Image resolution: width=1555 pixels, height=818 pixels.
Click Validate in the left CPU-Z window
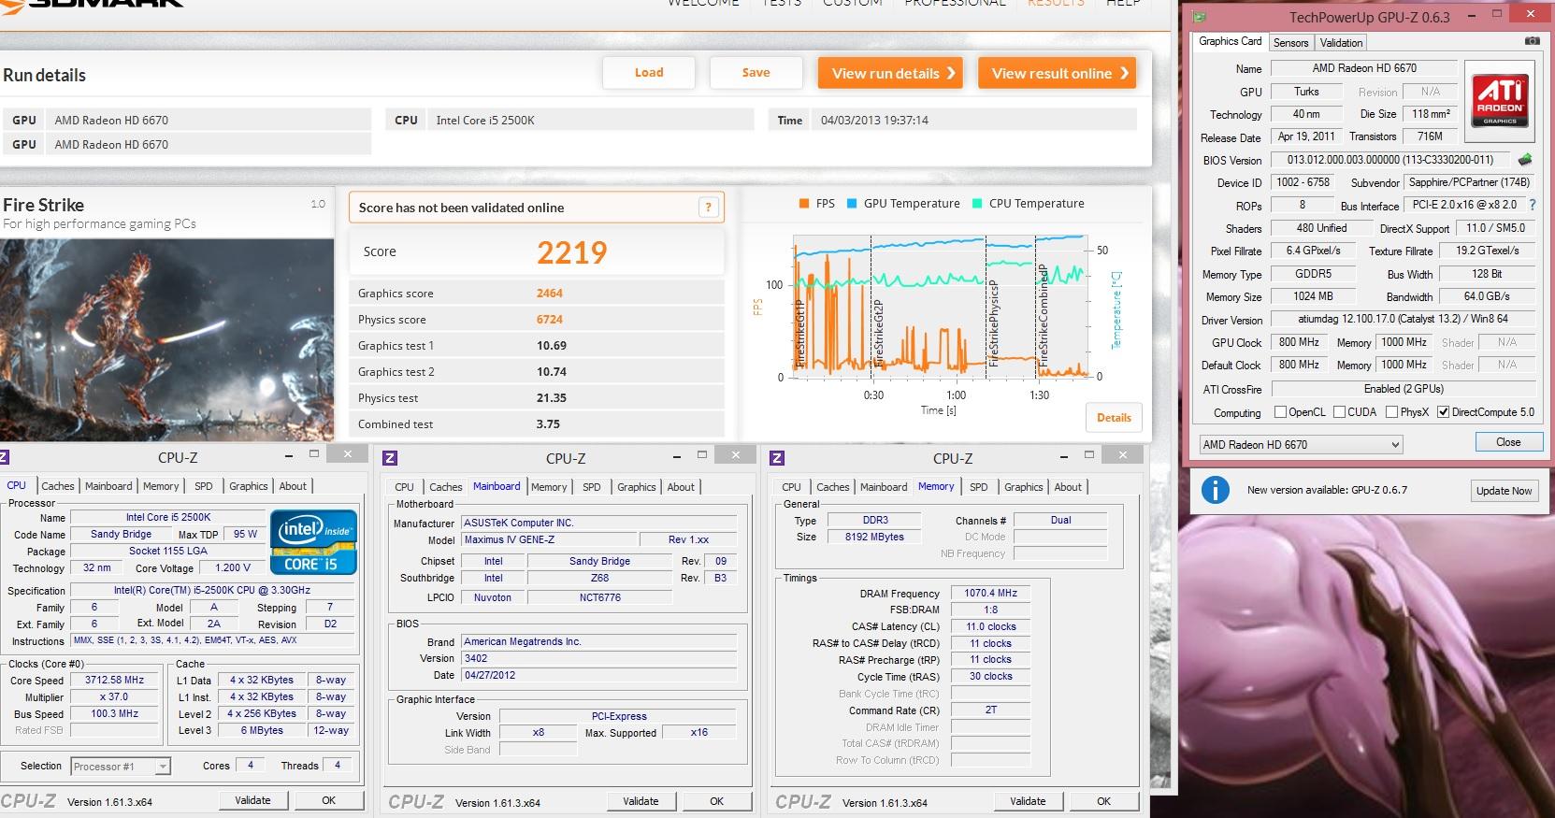[252, 800]
